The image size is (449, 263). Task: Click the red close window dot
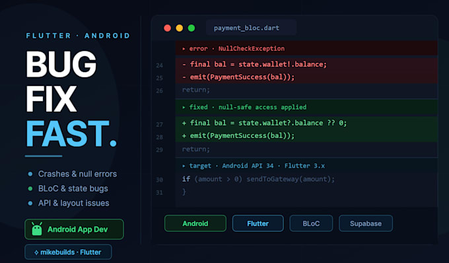167,28
